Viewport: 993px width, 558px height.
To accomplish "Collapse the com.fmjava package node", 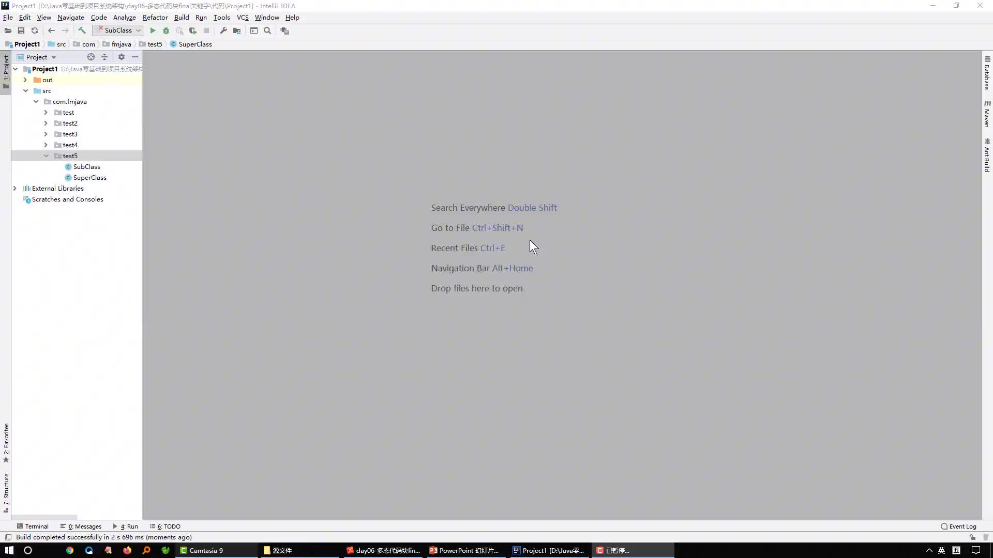I will pyautogui.click(x=36, y=101).
